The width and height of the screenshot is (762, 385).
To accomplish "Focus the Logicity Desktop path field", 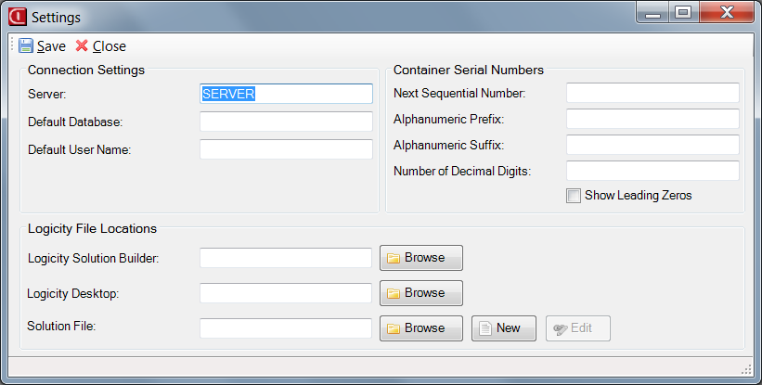I will point(286,293).
